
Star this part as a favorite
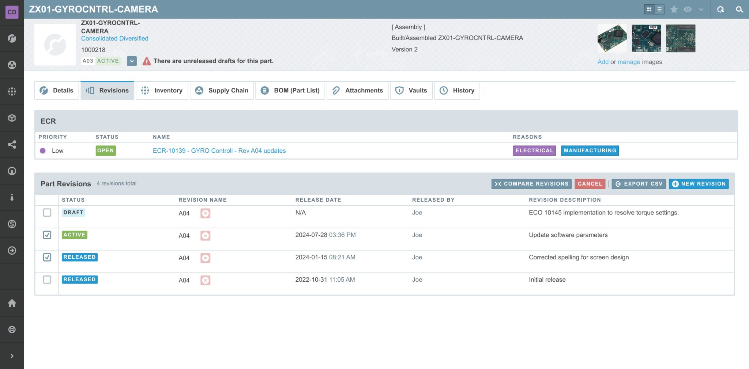[674, 9]
